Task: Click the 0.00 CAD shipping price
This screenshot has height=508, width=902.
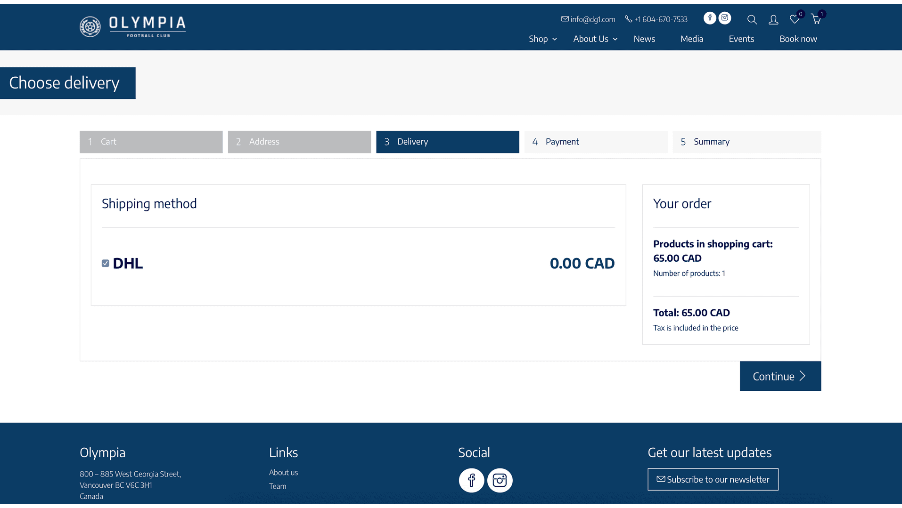Action: click(x=582, y=263)
